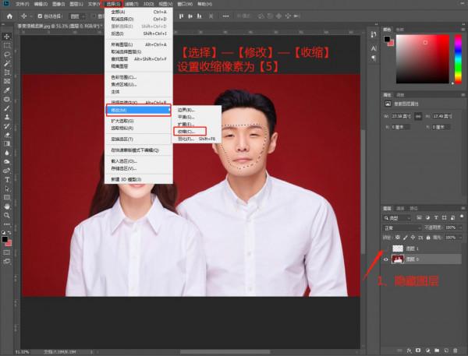Toggle lock image pixels brush icon
This screenshot has width=468, height=356.
click(406, 238)
